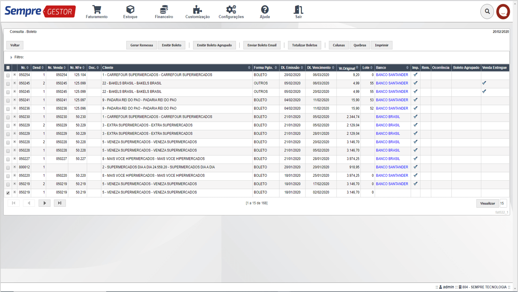Expand row details for boleto 050230

15,117
